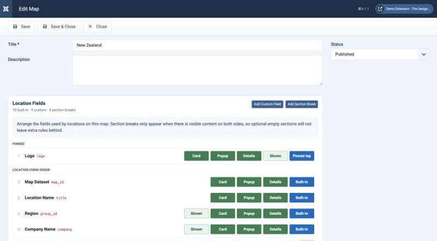437x241 pixels.
Task: Click Save & Close in the toolbar
Action: tap(59, 26)
